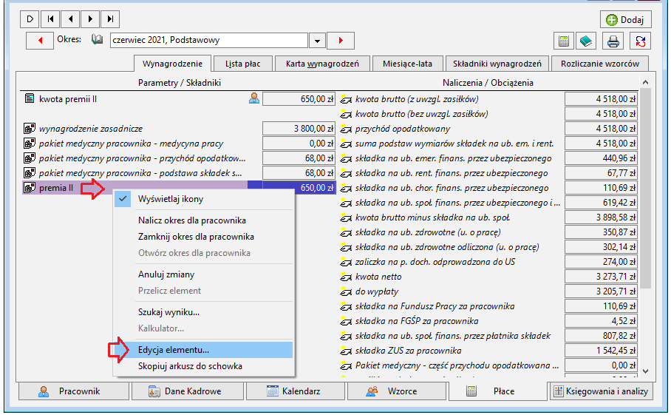Open Dane Kadrowe bottom tab
This screenshot has width=671, height=415.
pyautogui.click(x=188, y=391)
